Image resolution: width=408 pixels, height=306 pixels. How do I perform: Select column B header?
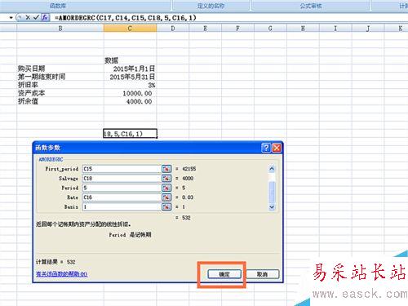(x=60, y=28)
